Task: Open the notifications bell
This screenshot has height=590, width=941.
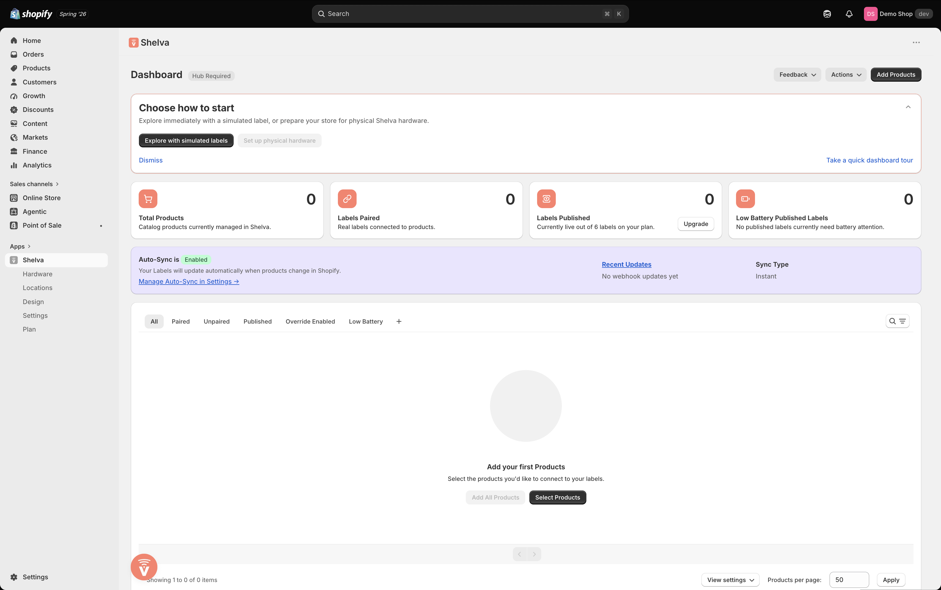Action: (x=849, y=14)
